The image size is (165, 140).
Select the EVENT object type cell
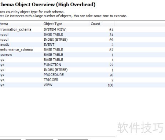click(x=49, y=45)
